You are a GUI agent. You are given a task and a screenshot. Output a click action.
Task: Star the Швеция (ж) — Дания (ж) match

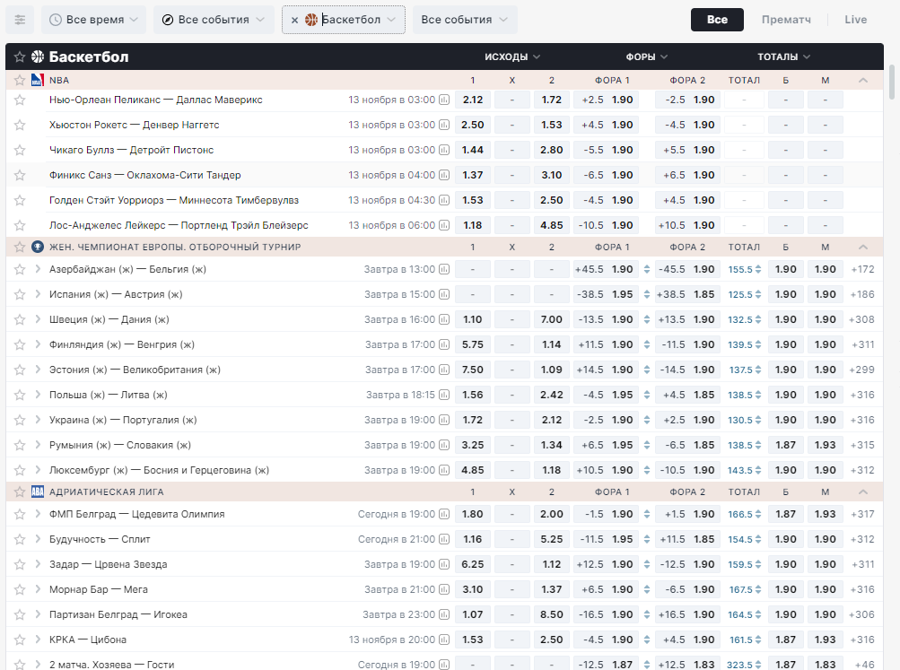coord(20,319)
